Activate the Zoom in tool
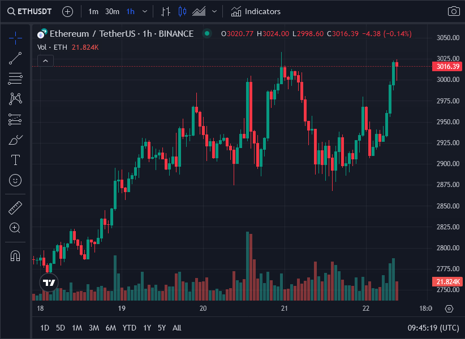 tap(15, 228)
